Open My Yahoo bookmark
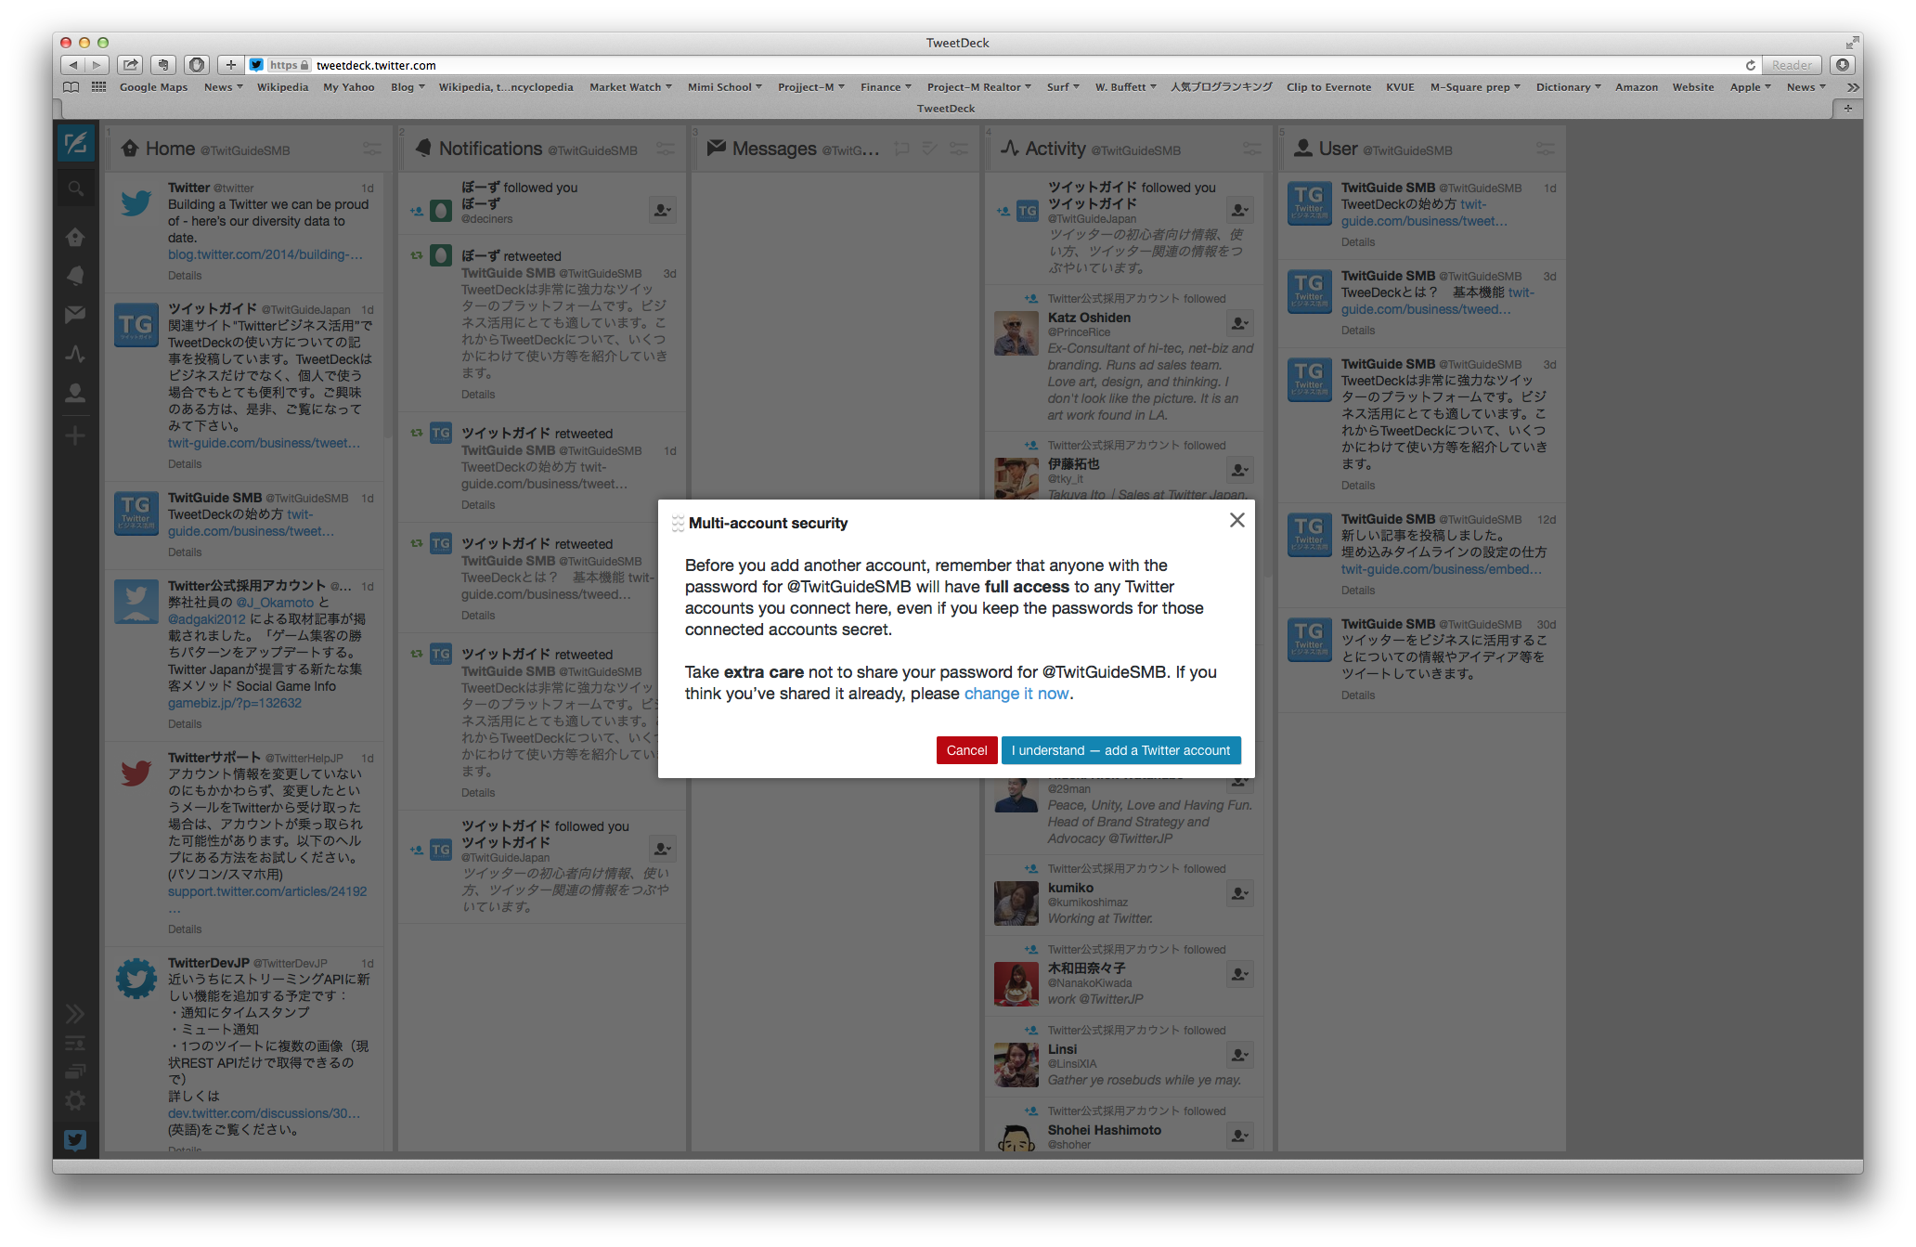The width and height of the screenshot is (1916, 1247). [x=349, y=87]
